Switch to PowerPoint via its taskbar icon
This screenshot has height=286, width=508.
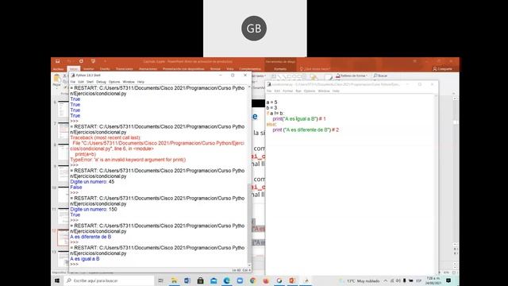coord(292,280)
